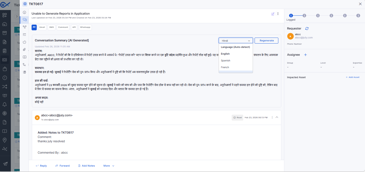This screenshot has height=172, width=365.
Task: Collapse the abcc email conversation chevron
Action: [277, 117]
